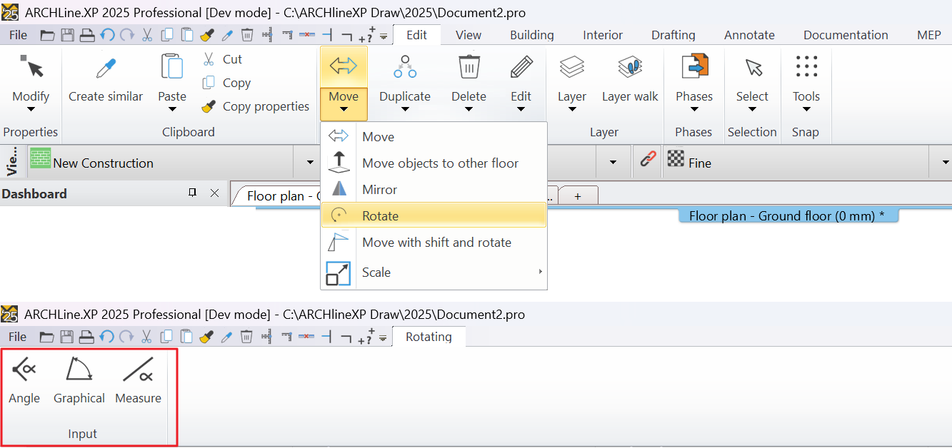Viewport: 952px width, 448px height.
Task: Add a new tab with plus button
Action: pyautogui.click(x=578, y=195)
